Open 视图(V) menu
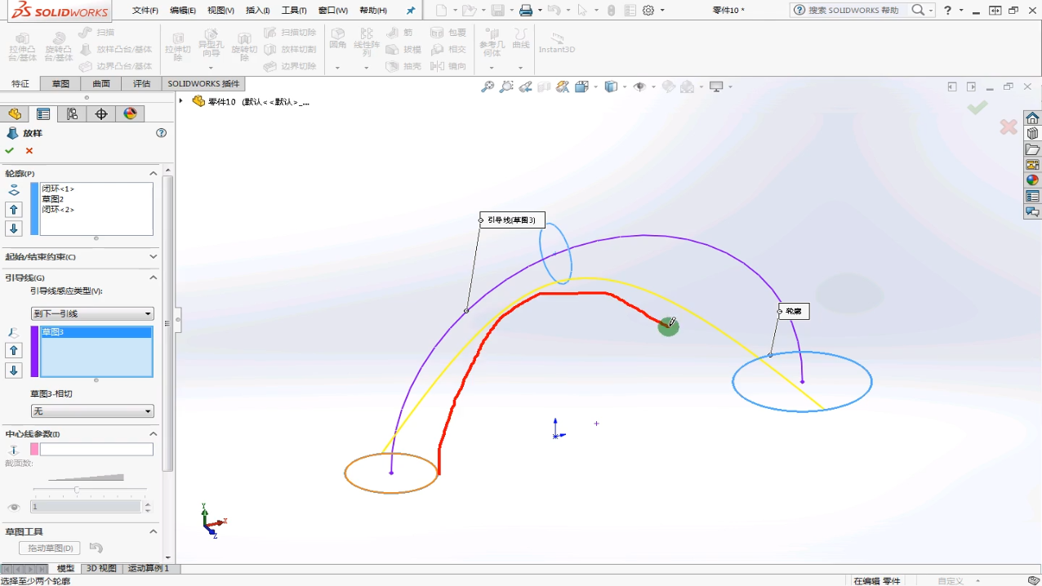Screen dimensions: 1042x586 point(220,11)
